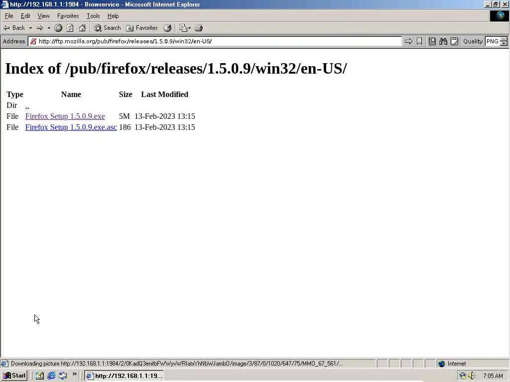
Task: Open the Tools menu
Action: 93,16
